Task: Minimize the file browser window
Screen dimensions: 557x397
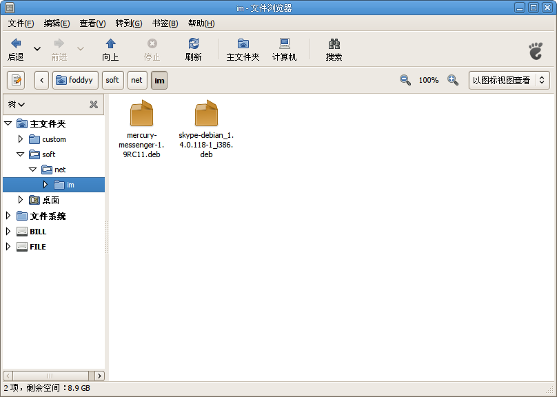Action: (520, 8)
